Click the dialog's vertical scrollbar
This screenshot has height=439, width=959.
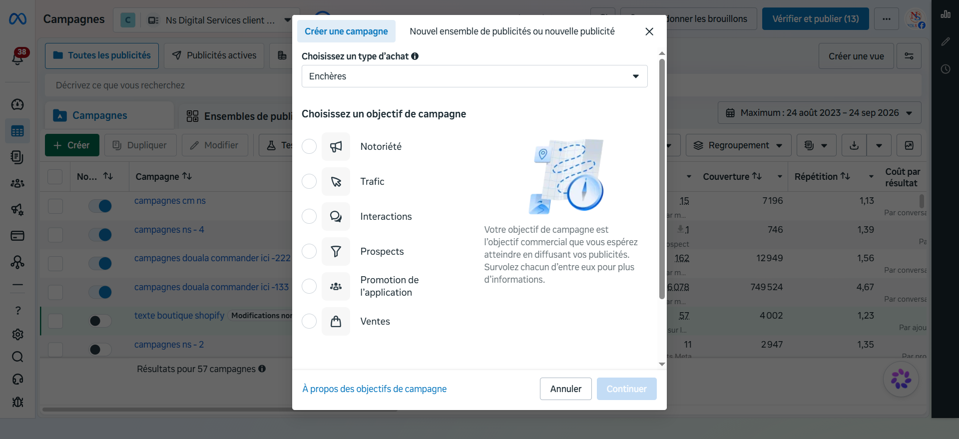pos(662,179)
